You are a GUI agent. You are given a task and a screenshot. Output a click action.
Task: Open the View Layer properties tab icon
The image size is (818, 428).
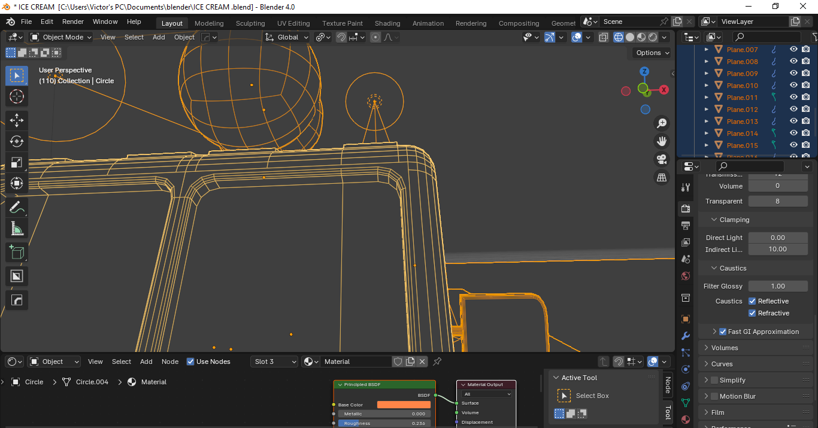point(686,242)
